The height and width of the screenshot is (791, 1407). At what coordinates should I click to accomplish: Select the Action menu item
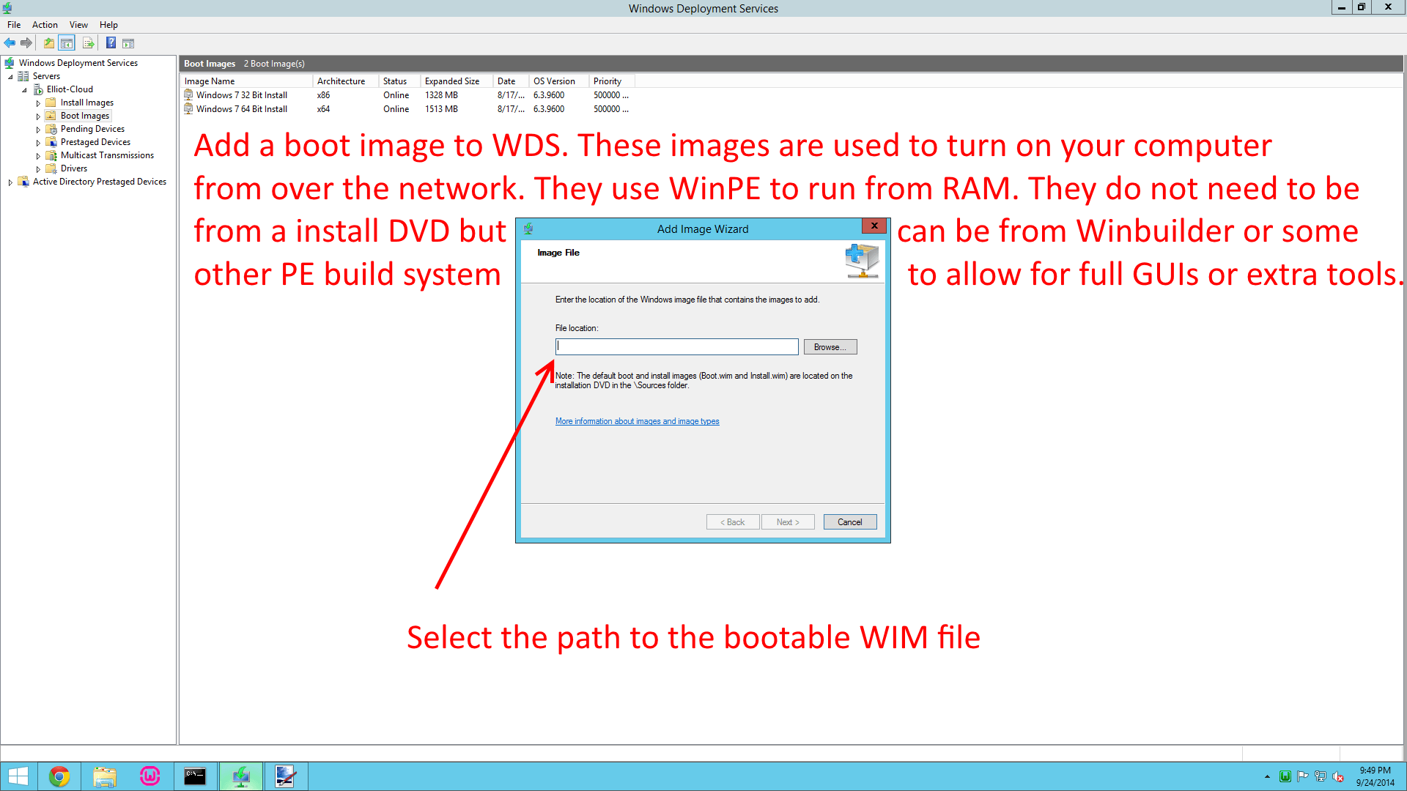point(45,24)
